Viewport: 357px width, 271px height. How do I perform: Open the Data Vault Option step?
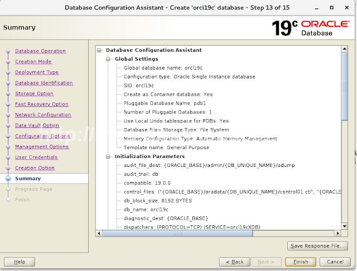click(37, 125)
